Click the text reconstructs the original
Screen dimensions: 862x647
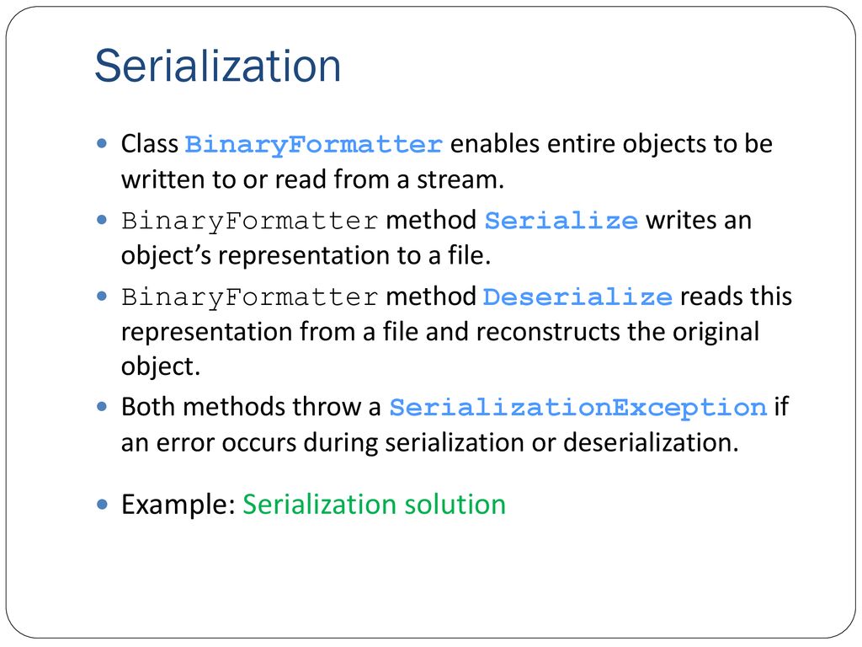(617, 332)
